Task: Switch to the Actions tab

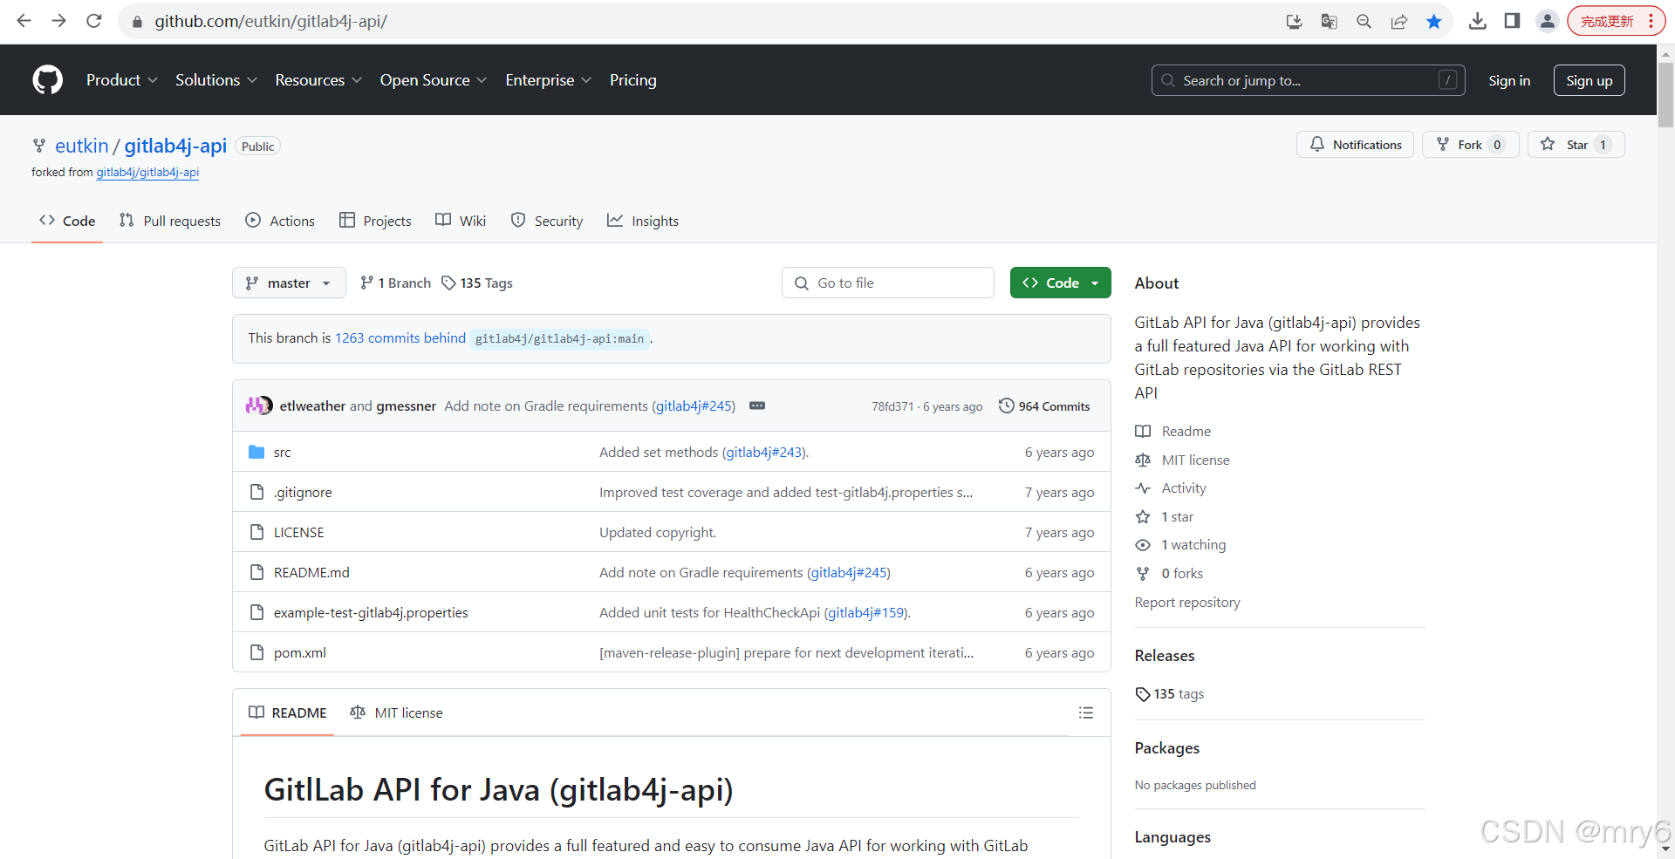Action: 280,221
